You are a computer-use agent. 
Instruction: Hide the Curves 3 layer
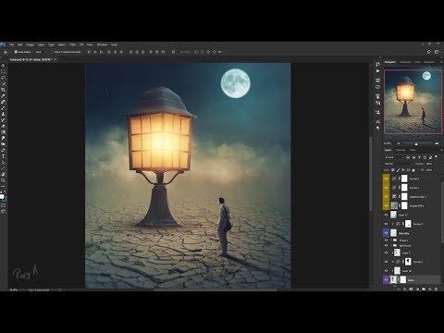386,224
